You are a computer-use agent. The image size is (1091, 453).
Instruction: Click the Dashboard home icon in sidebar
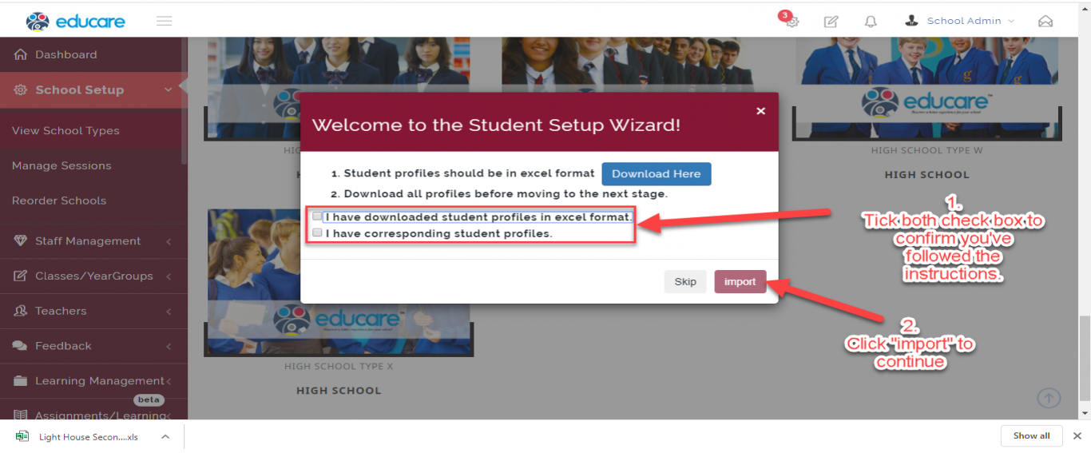20,54
